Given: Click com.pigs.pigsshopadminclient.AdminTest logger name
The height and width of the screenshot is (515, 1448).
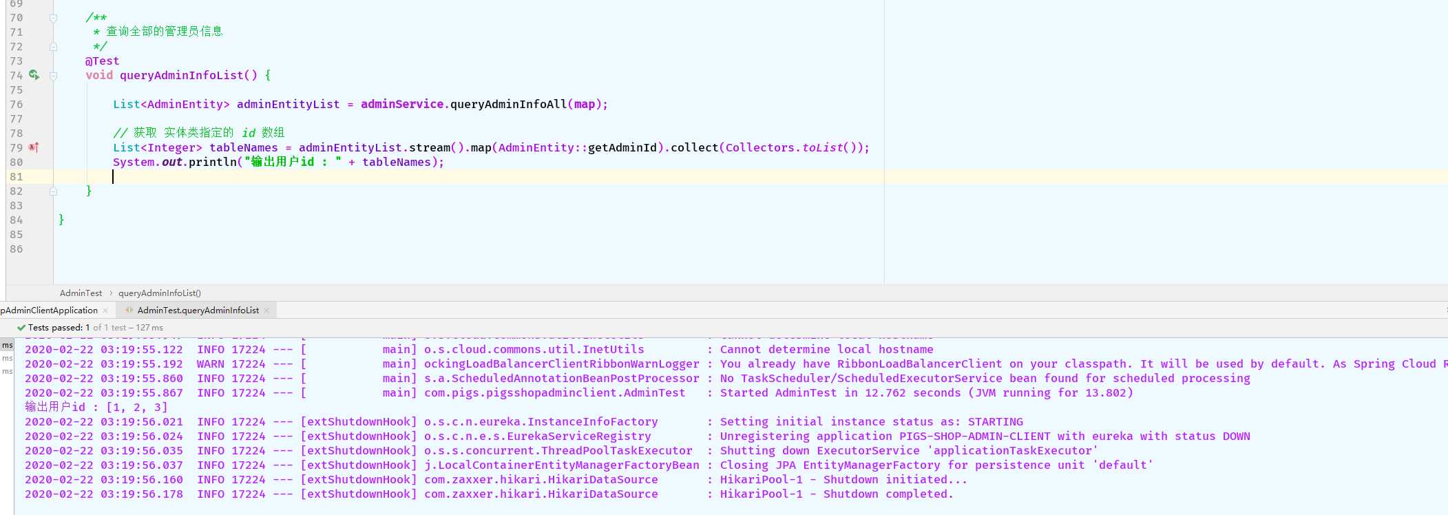Looking at the screenshot, I should tap(555, 393).
